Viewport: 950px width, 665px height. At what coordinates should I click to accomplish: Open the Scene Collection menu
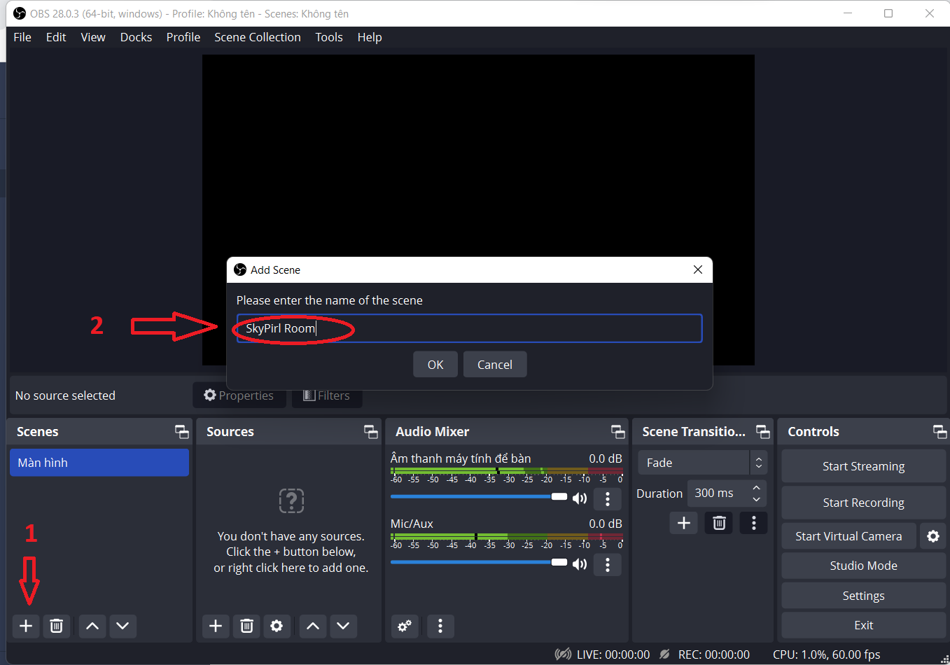click(x=257, y=37)
